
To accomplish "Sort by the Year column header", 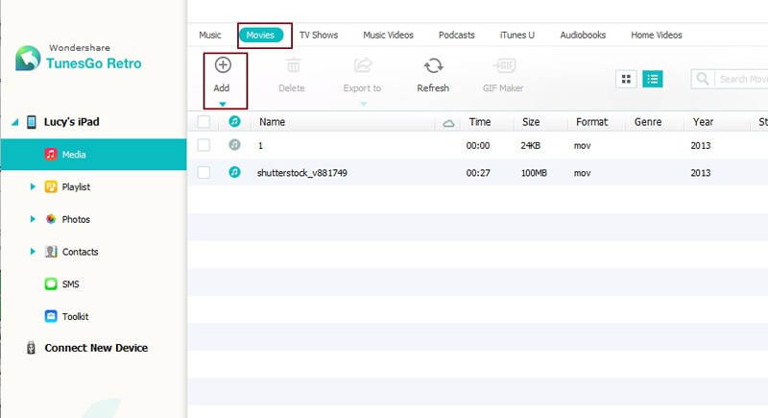I will pyautogui.click(x=703, y=122).
